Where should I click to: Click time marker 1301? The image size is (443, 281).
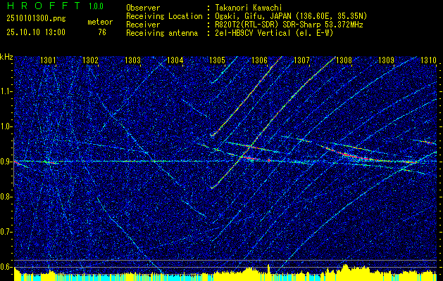49,60
